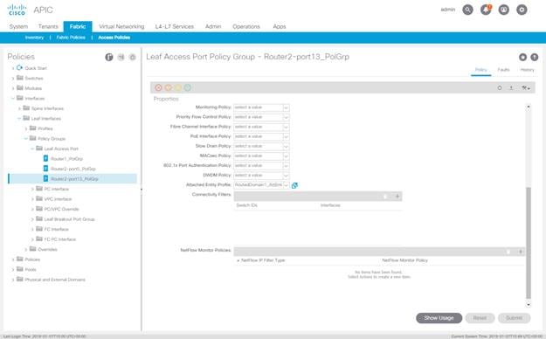
Task: Collapse the Interfaces folder in tree
Action: coord(13,99)
